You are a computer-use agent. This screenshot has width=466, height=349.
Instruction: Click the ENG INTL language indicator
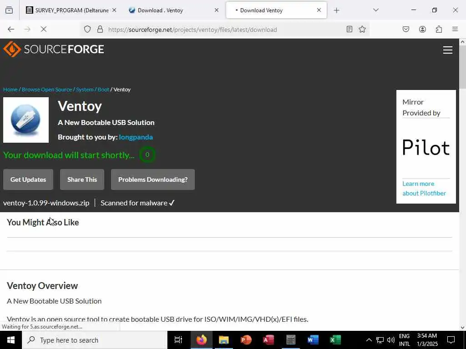404,340
